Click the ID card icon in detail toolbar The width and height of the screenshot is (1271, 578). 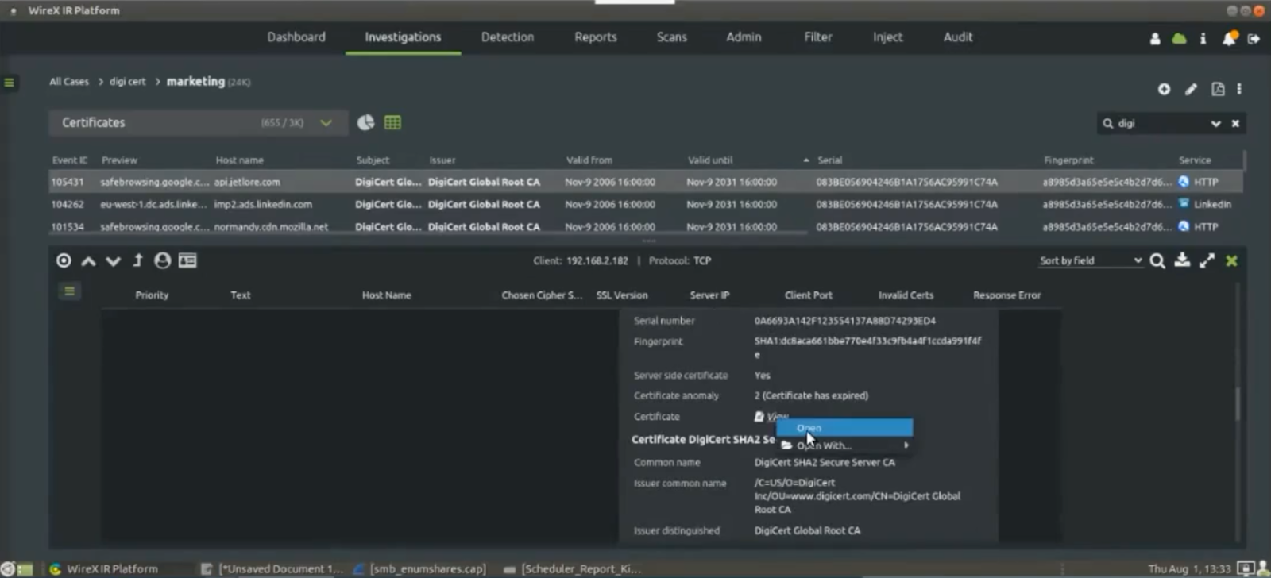coord(187,260)
